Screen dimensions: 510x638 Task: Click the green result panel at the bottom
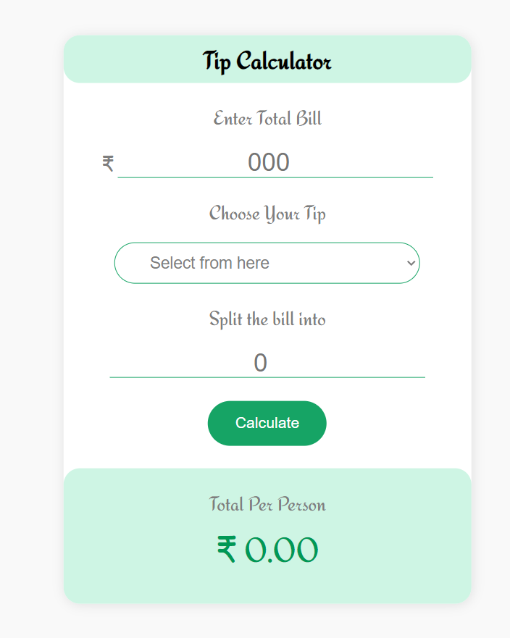tap(267, 579)
